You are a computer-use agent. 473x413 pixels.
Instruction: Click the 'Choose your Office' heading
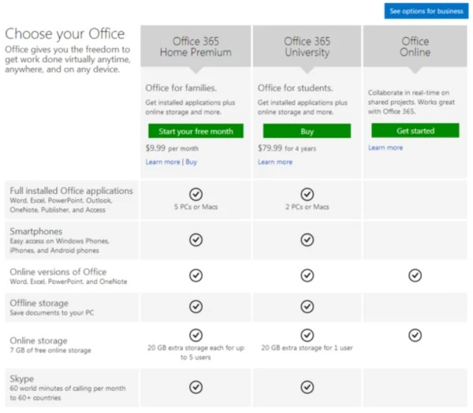coord(65,34)
